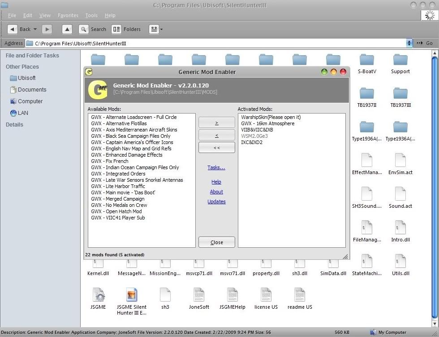The image size is (439, 337).
Task: Open the Support folder
Action: coord(400,60)
